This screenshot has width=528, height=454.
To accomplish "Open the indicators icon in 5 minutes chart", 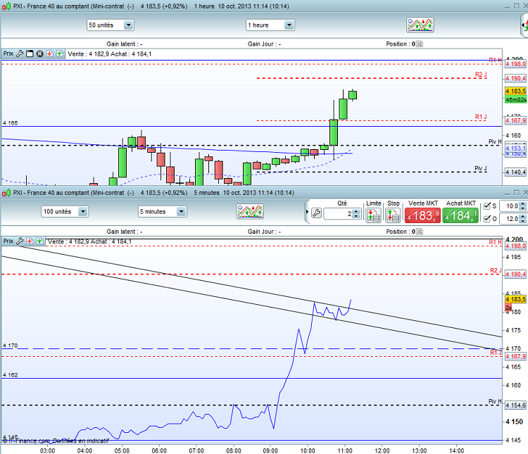I will 250,211.
